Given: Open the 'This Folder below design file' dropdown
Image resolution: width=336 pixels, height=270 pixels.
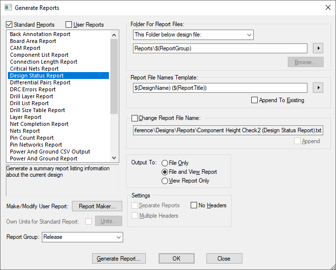Looking at the screenshot, I should click(x=193, y=35).
